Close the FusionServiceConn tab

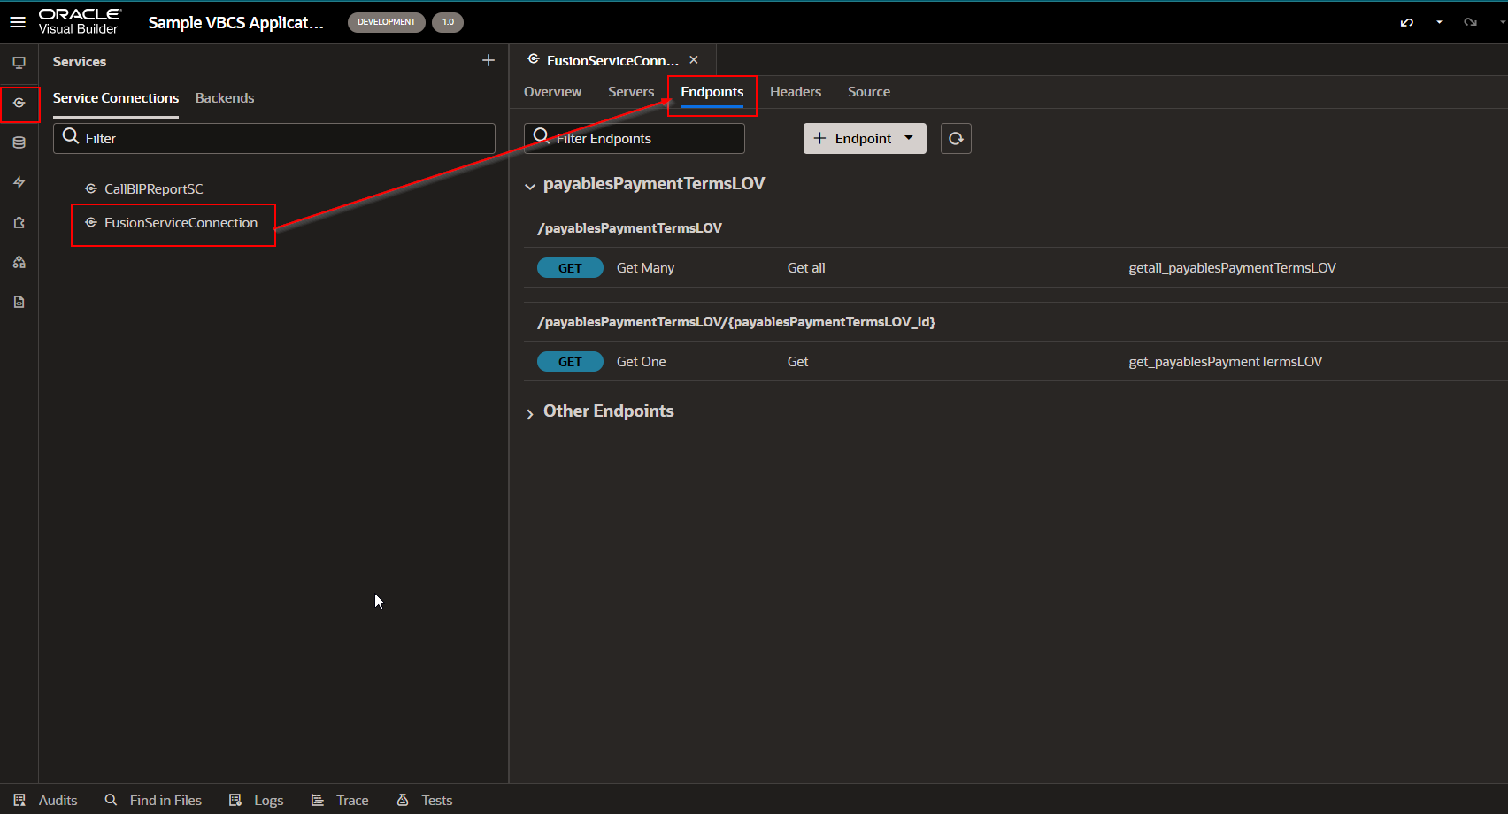click(x=694, y=60)
